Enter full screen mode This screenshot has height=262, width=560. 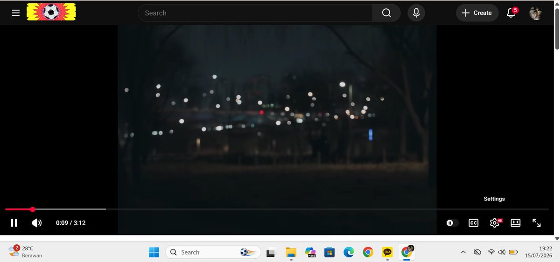click(x=537, y=223)
